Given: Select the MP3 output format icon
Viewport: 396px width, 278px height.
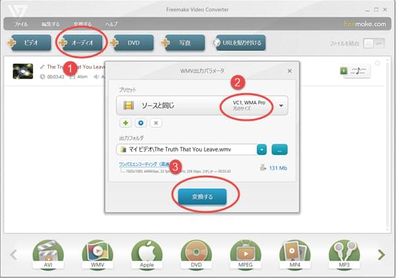Looking at the screenshot, I should tap(345, 255).
